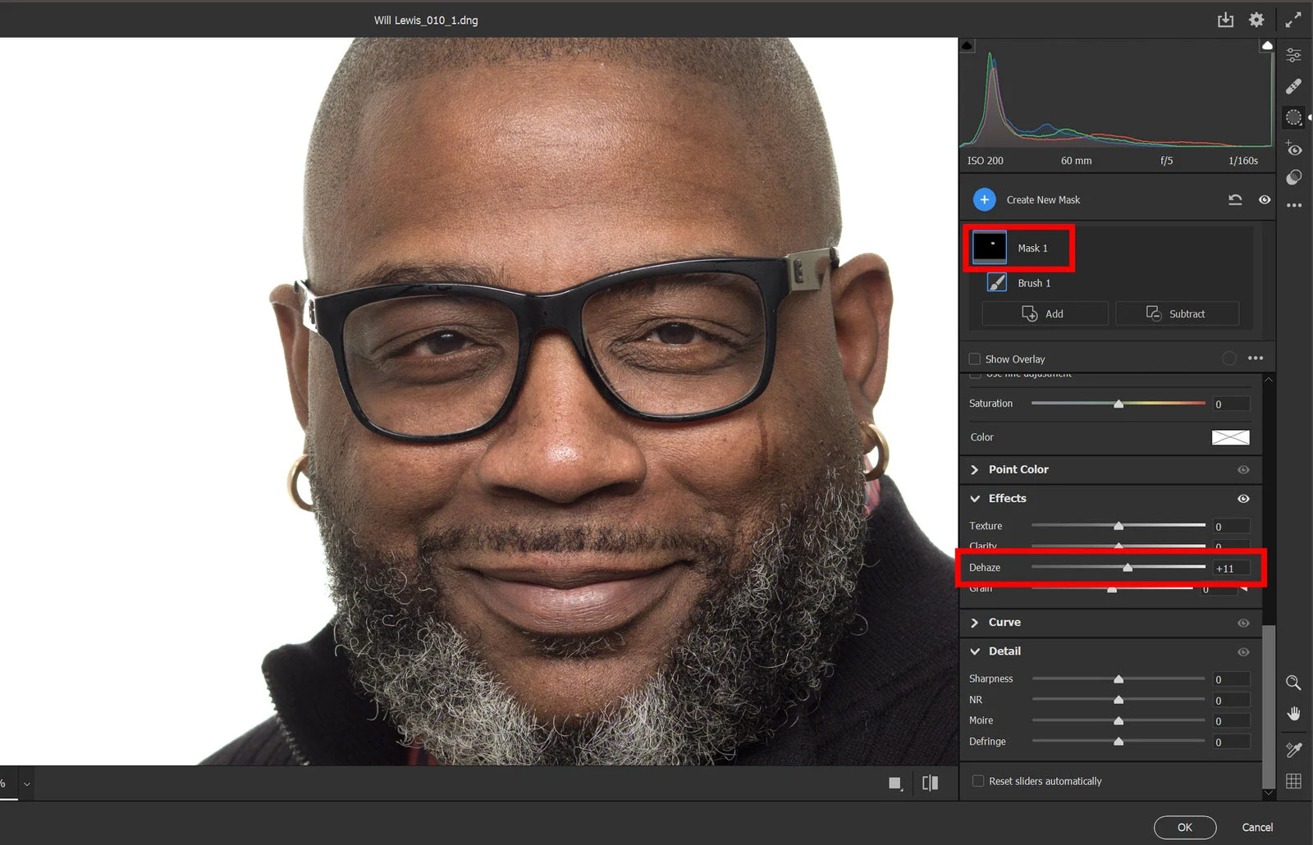Click the Color swatch box
1313x845 pixels.
pyautogui.click(x=1230, y=437)
